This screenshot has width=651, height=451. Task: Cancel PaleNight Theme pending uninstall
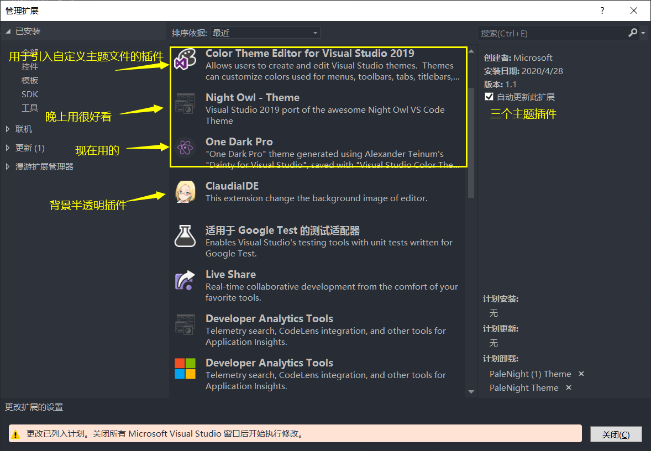568,387
